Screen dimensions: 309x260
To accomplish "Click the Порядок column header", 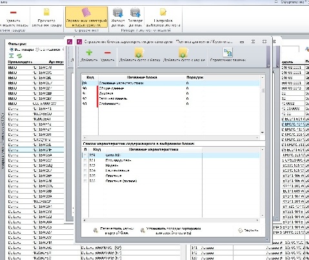I will [195, 77].
